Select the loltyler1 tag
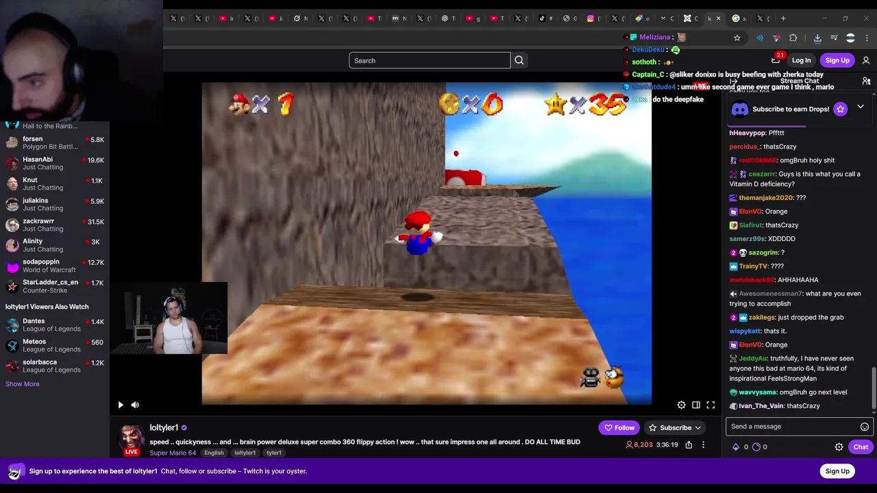This screenshot has width=877, height=493. tap(245, 453)
